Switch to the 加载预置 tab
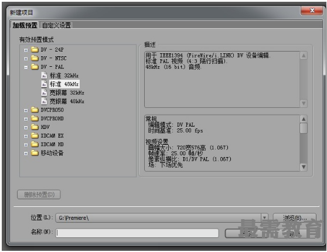This screenshot has height=252, width=327. [x=25, y=25]
